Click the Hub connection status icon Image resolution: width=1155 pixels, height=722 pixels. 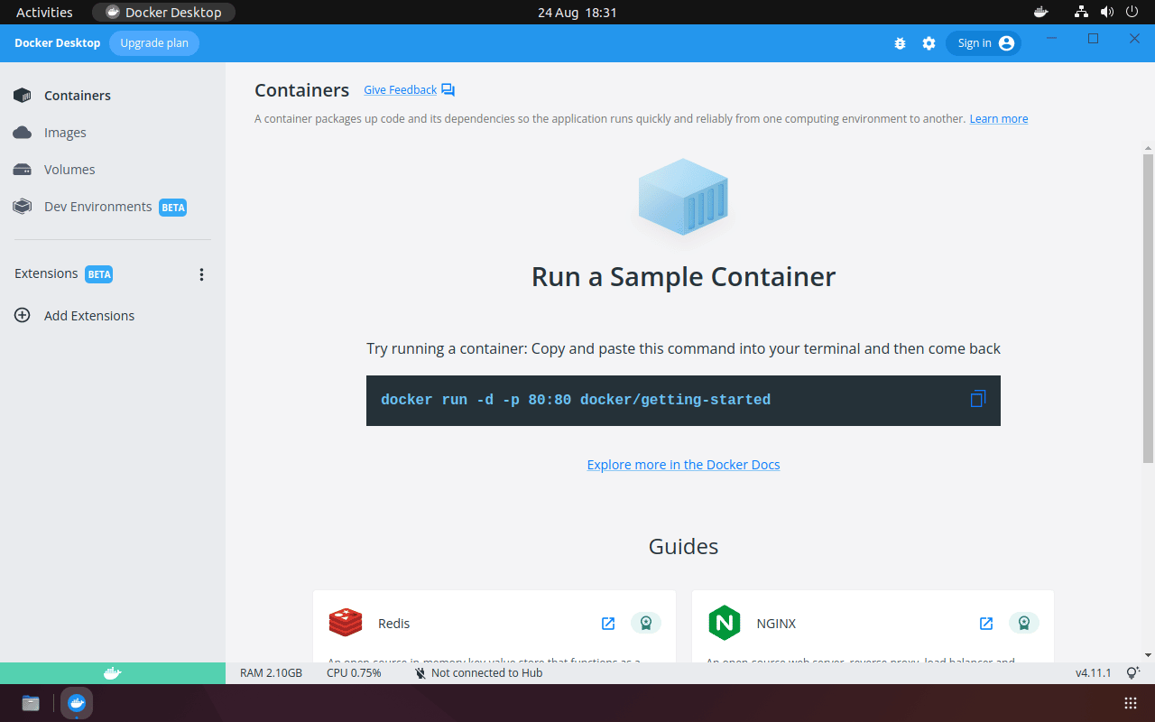tap(419, 672)
